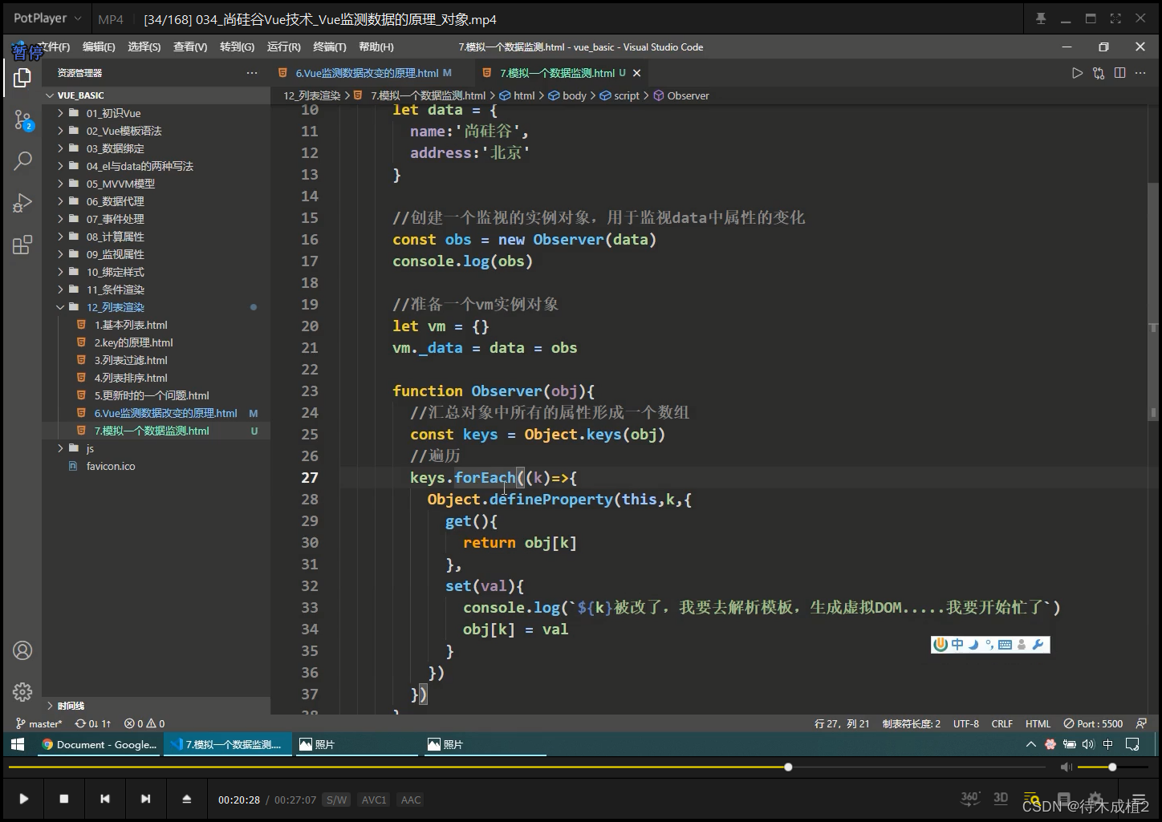Split the editor to the right
This screenshot has width=1162, height=822.
click(x=1119, y=73)
